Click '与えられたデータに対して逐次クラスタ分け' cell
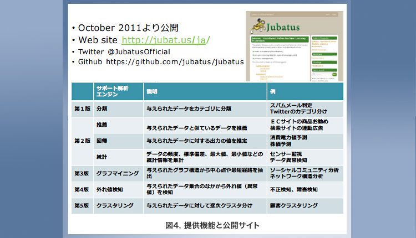Screen dimensions: 416x238 click(x=205, y=206)
